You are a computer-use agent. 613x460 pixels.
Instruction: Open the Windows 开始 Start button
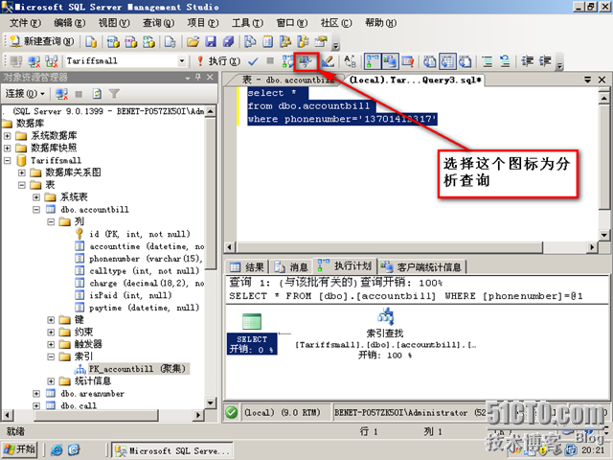tap(19, 449)
